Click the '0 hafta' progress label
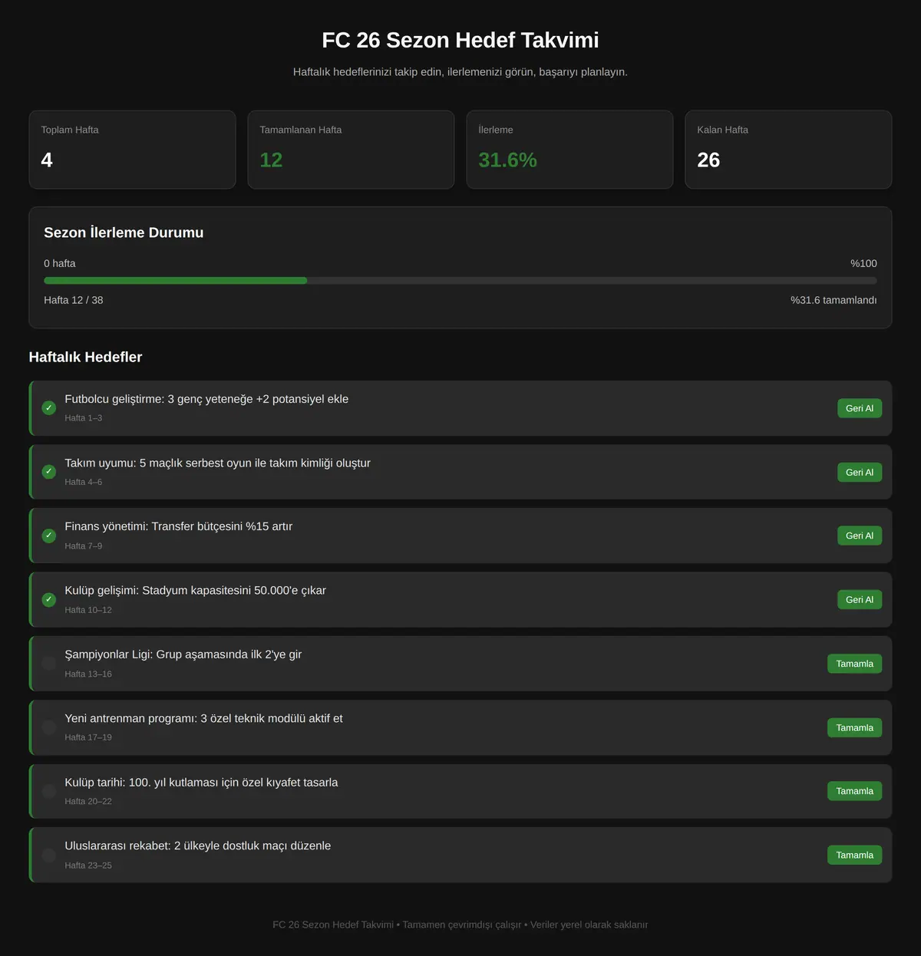This screenshot has height=956, width=921. tap(60, 263)
